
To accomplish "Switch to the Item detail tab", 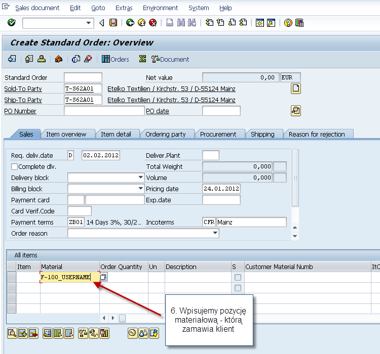I will [116, 134].
